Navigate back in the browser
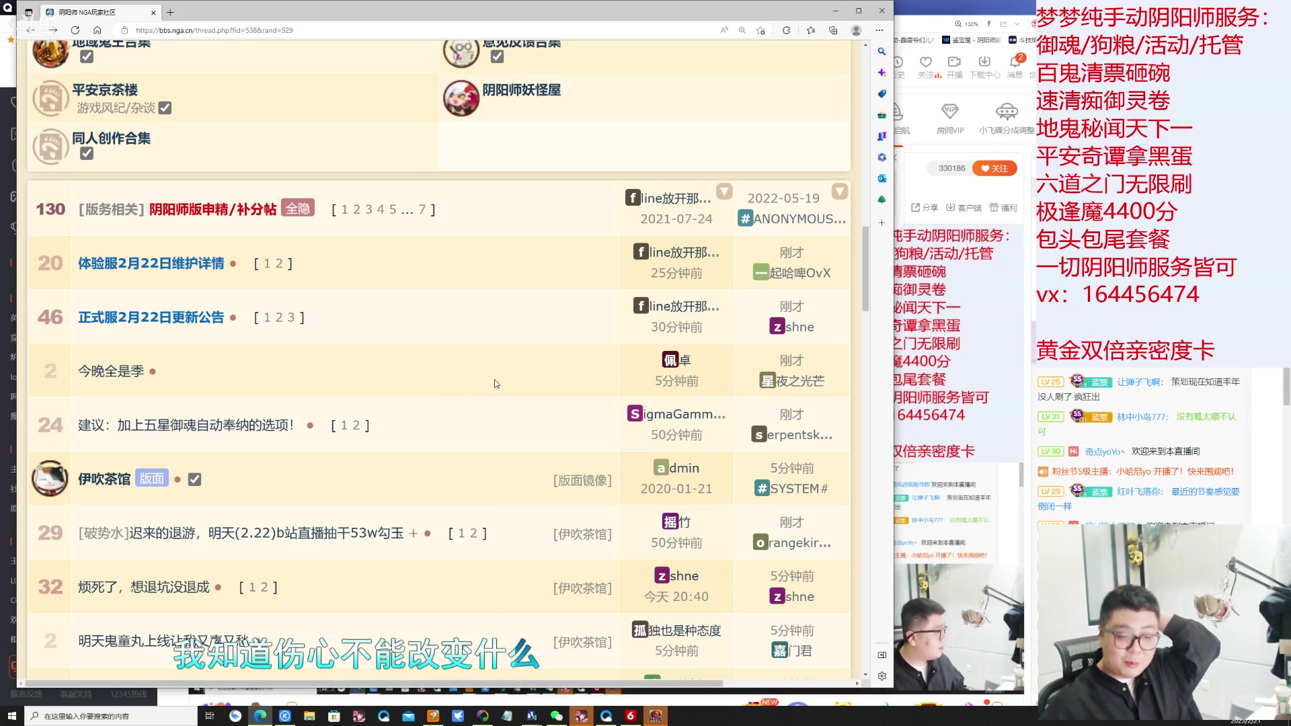 31,30
